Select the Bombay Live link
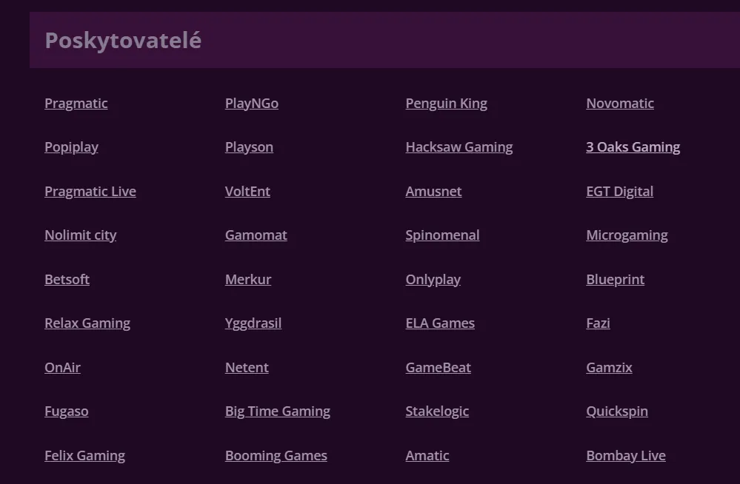The height and width of the screenshot is (484, 740). tap(626, 456)
